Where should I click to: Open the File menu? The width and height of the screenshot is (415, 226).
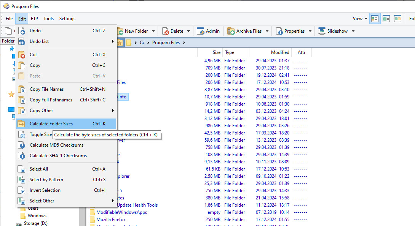9,19
